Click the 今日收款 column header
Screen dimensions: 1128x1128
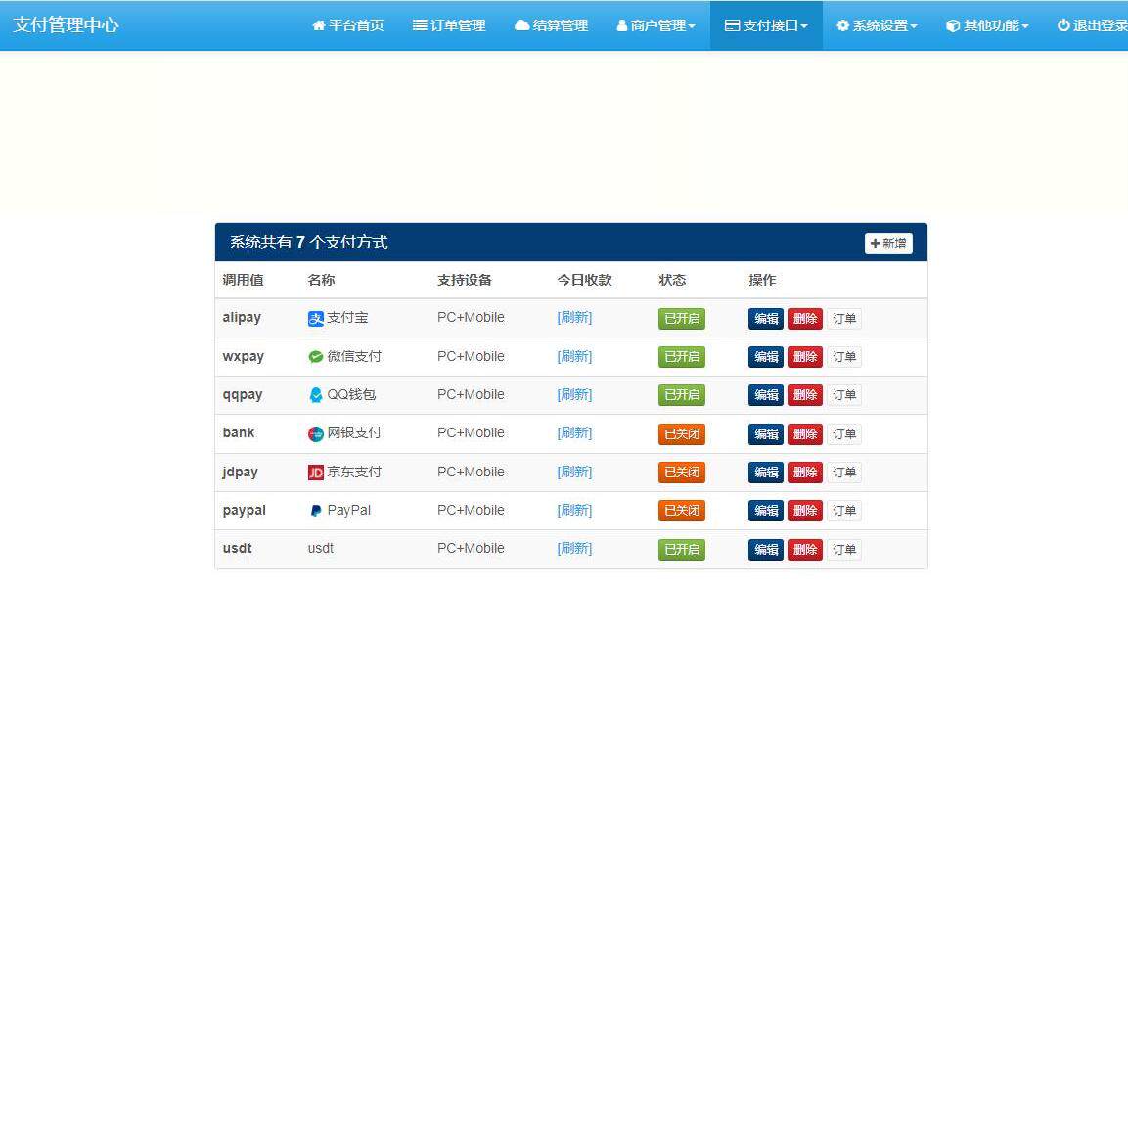584,280
